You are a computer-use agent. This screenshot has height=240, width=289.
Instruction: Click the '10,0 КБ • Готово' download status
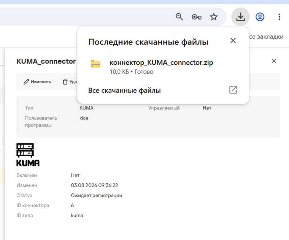point(131,72)
